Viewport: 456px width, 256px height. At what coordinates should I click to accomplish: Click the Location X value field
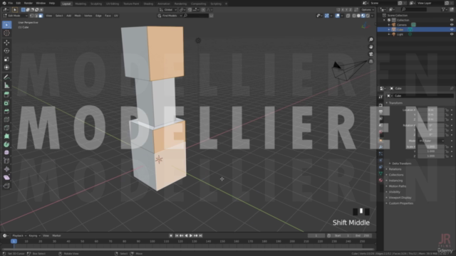(430, 110)
